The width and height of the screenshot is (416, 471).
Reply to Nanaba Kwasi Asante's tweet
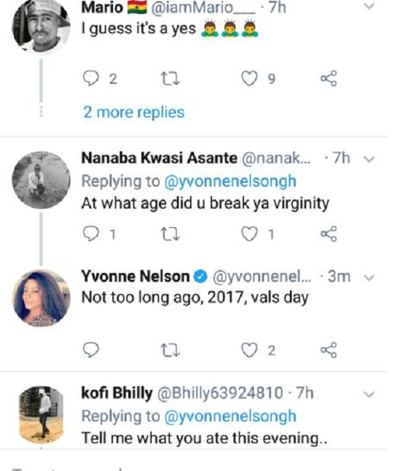[x=91, y=234]
